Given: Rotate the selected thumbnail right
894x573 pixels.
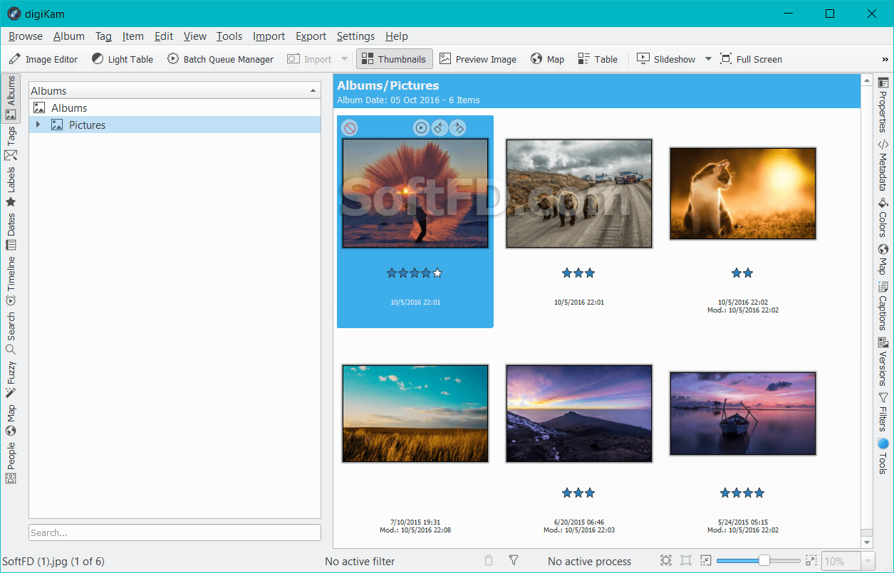Looking at the screenshot, I should [458, 128].
